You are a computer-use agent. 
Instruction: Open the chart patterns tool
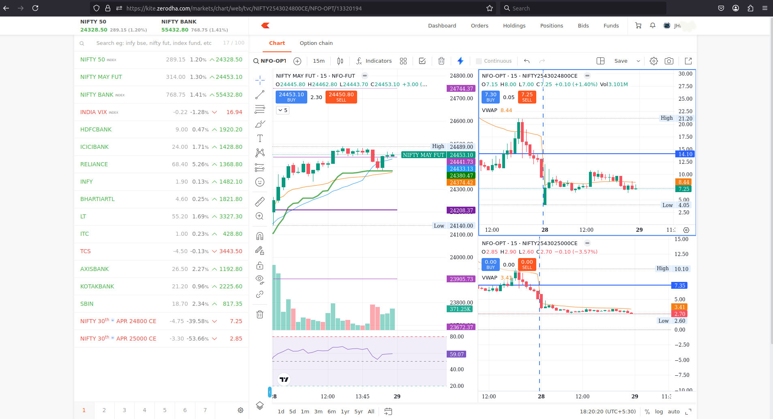coord(260,152)
